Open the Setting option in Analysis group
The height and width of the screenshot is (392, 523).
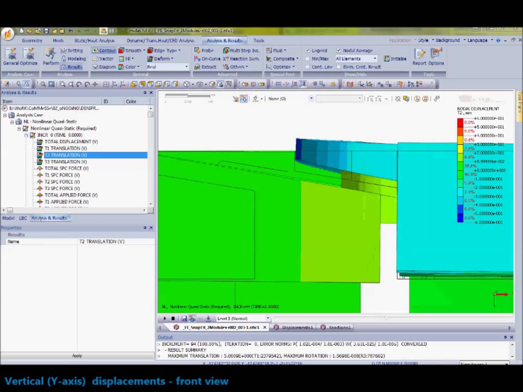[72, 51]
